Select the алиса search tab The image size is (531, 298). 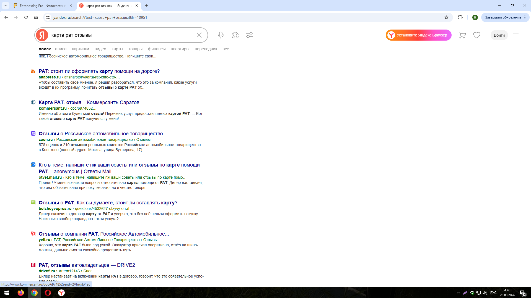coord(61,49)
